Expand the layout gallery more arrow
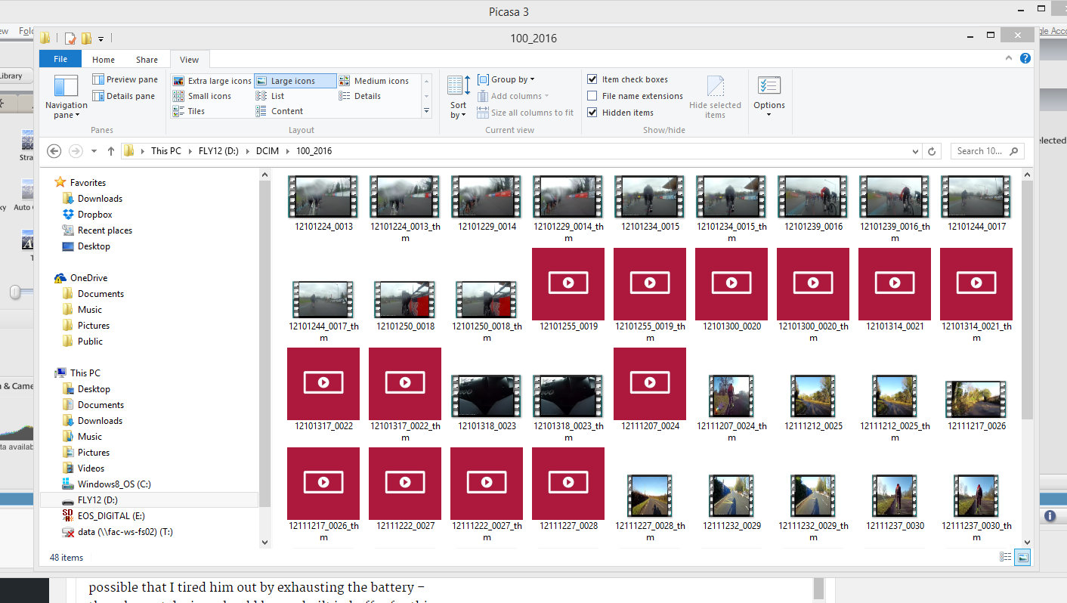 (426, 111)
